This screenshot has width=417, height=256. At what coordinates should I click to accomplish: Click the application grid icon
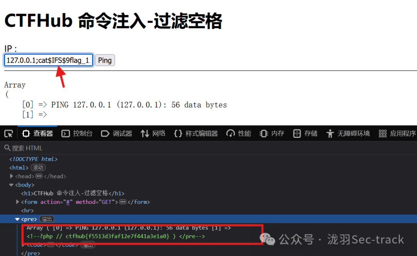click(382, 134)
